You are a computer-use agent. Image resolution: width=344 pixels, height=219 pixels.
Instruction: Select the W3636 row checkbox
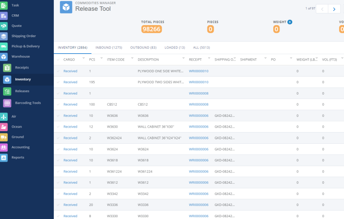[58, 116]
